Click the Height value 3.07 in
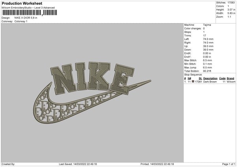Screen dimensions: 237x167 [x=231, y=9]
